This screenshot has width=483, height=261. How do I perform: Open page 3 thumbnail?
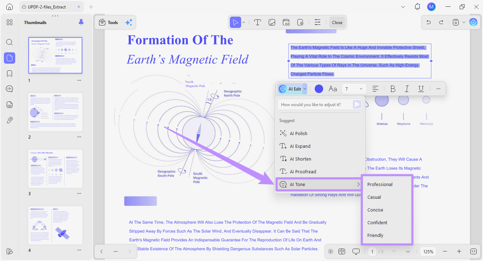55,169
